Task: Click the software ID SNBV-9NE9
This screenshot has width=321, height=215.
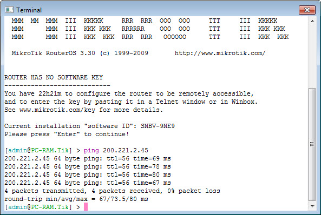Action: [x=158, y=126]
